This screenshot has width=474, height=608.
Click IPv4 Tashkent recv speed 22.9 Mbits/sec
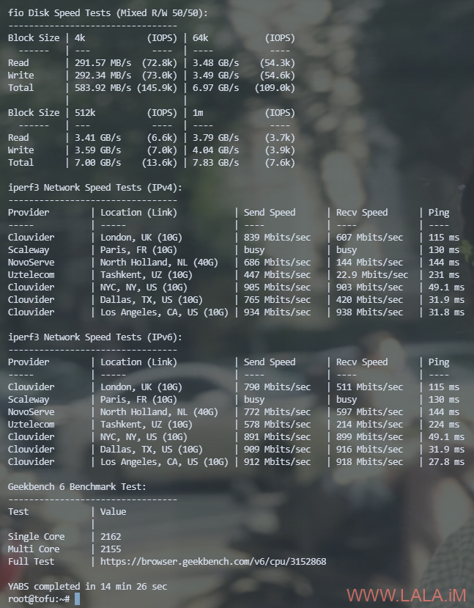(372, 275)
